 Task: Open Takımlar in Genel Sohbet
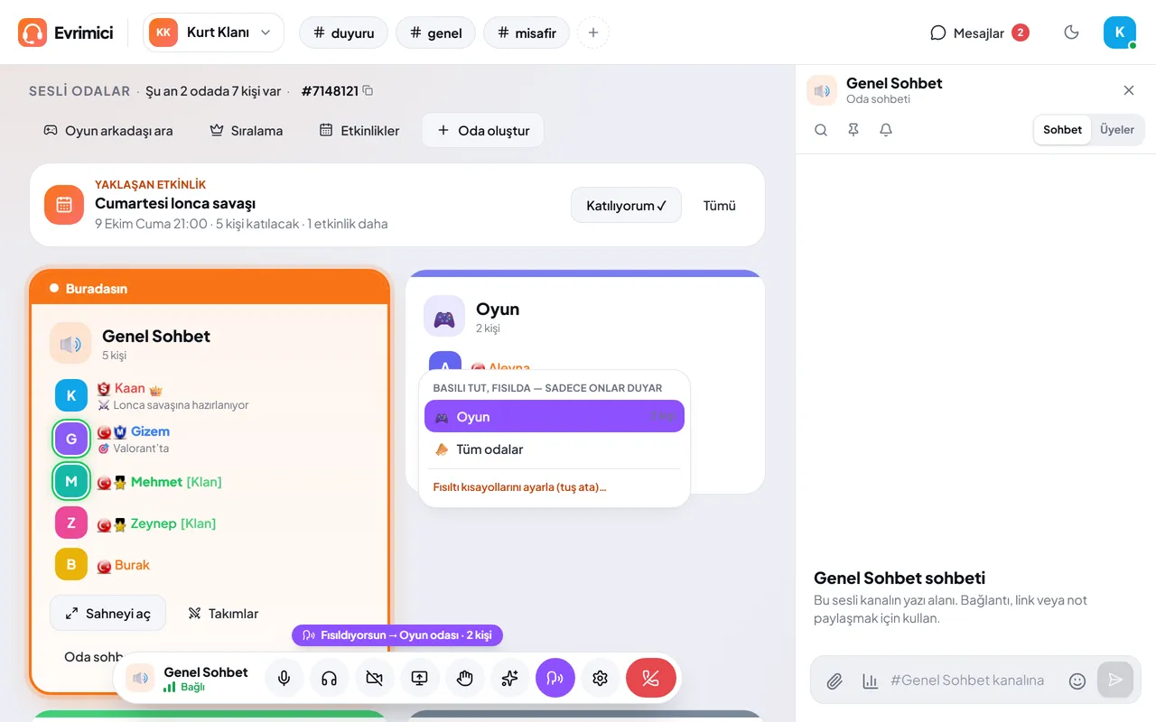tap(223, 613)
